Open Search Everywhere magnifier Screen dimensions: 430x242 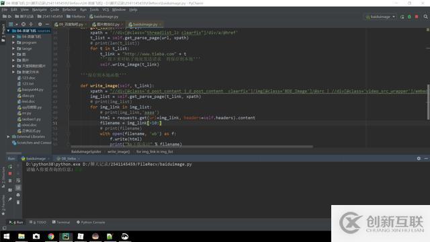coord(425,17)
